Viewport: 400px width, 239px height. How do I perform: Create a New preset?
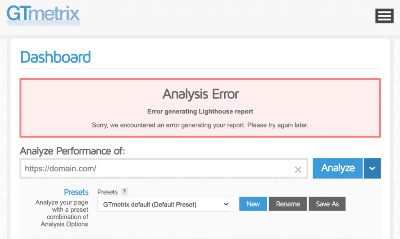[253, 204]
